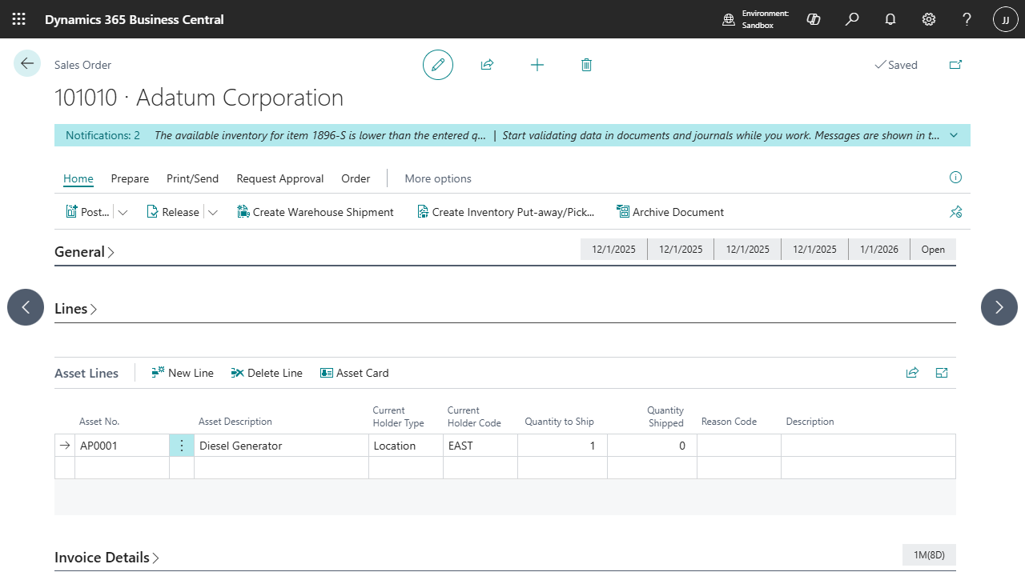The height and width of the screenshot is (576, 1025).
Task: Click the EAST holder code cell
Action: (480, 446)
